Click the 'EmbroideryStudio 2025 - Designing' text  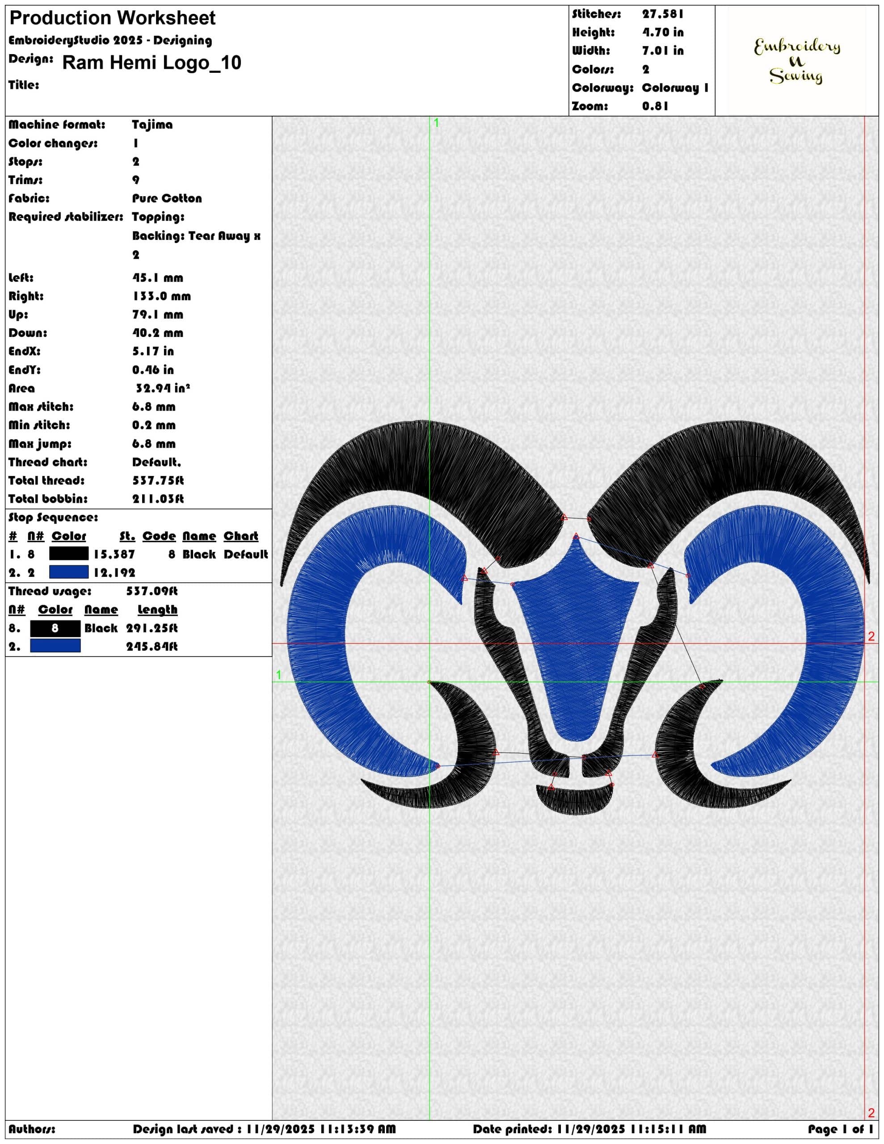pos(110,40)
